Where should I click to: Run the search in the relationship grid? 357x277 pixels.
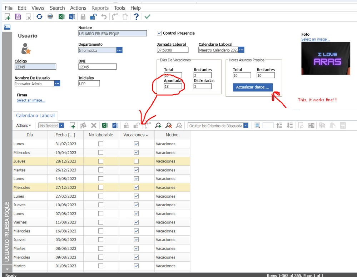coord(158,126)
